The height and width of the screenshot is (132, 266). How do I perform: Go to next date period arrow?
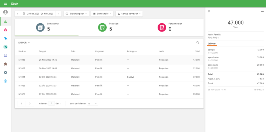[x=59, y=14]
